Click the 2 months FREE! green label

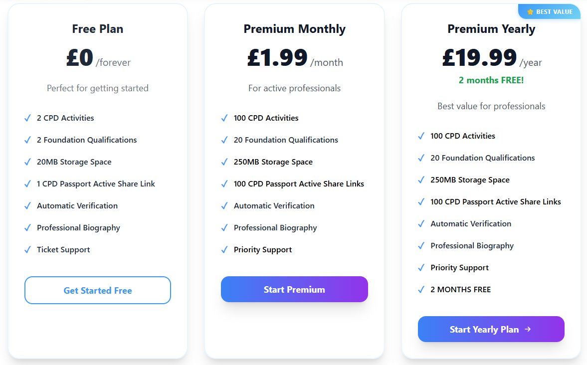coord(491,80)
